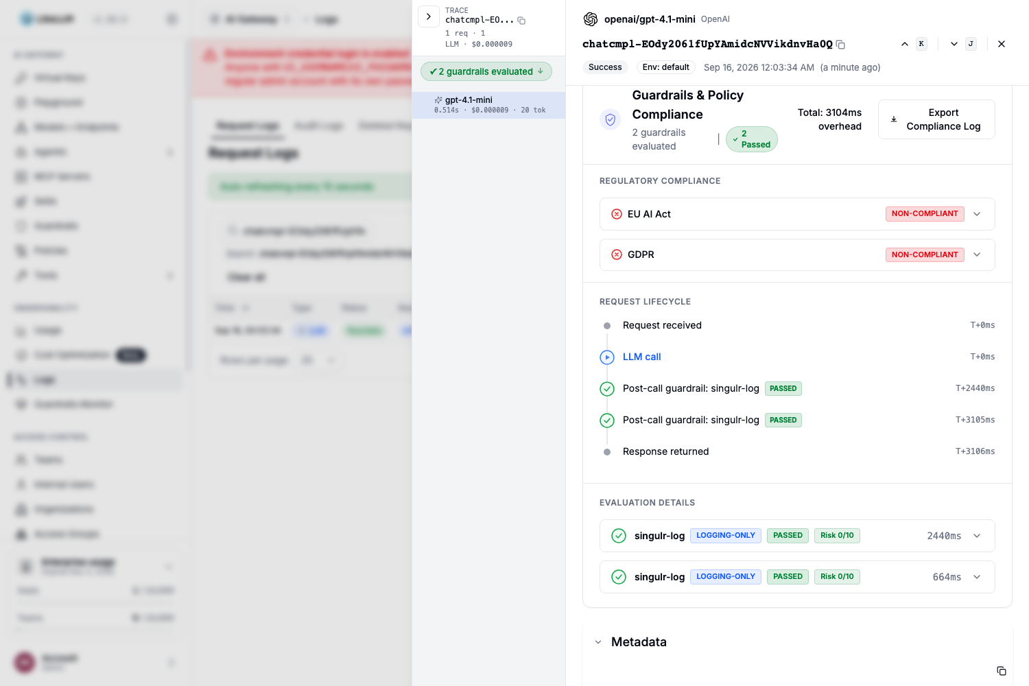1029x686 pixels.
Task: Collapse the Metadata section
Action: point(598,642)
